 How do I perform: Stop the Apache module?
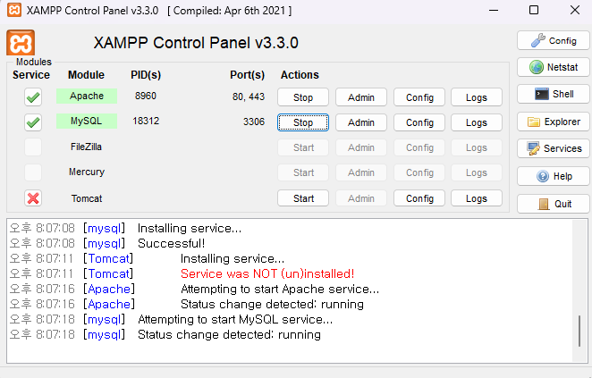pyautogui.click(x=303, y=97)
